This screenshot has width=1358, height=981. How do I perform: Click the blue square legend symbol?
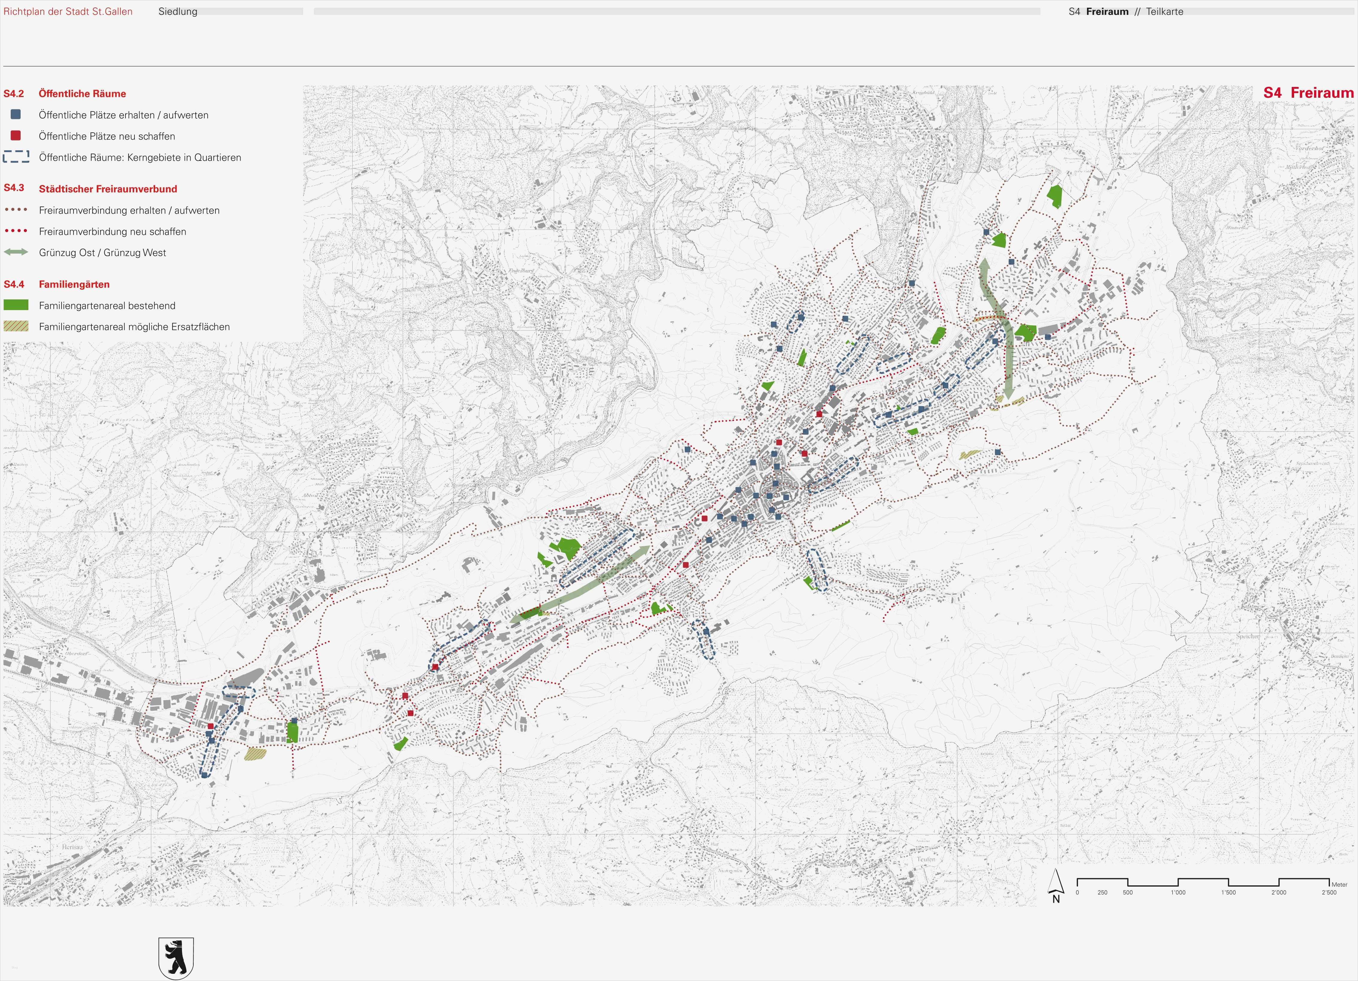(x=16, y=114)
